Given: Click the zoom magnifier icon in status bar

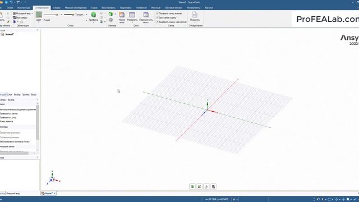Looking at the screenshot, I should pos(348,200).
